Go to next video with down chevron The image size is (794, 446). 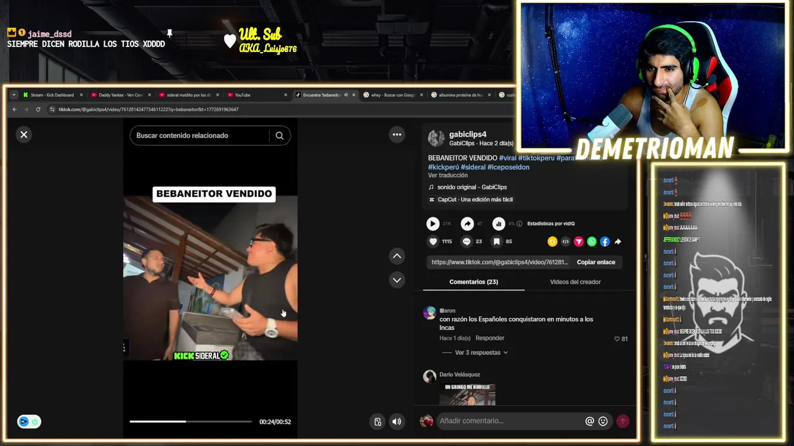tap(397, 280)
